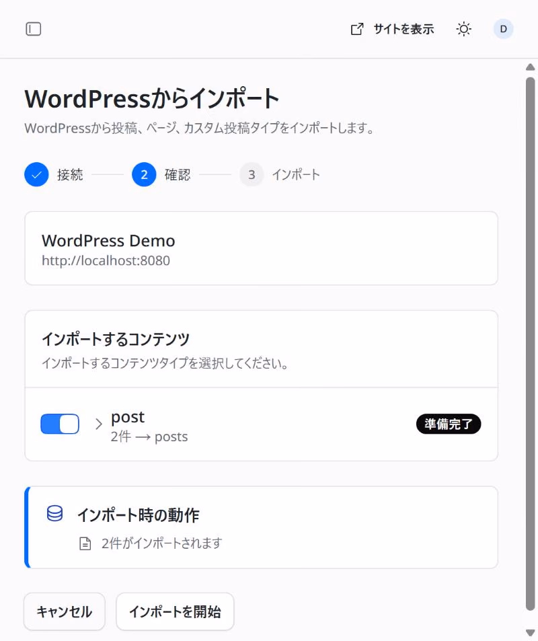
Task: Click the インポートするコンテンツ heading
Action: (x=116, y=339)
